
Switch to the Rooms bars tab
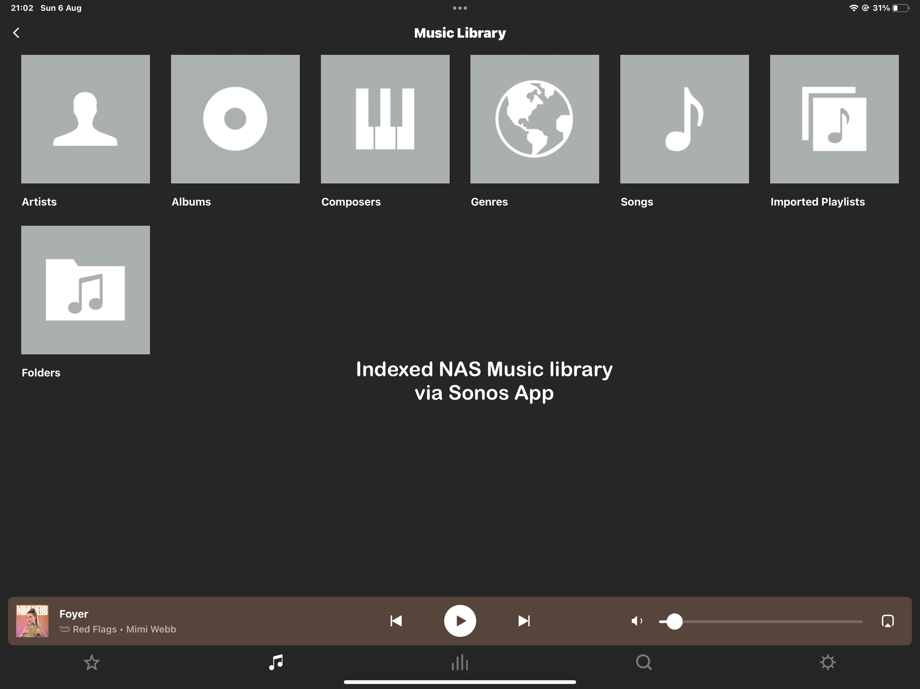[460, 662]
